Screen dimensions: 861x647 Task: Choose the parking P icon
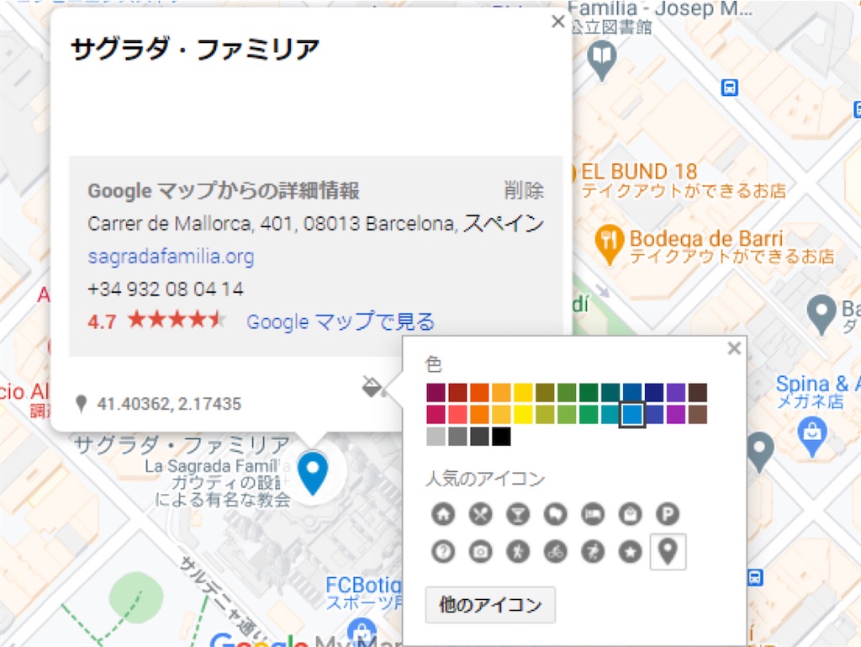(x=668, y=514)
